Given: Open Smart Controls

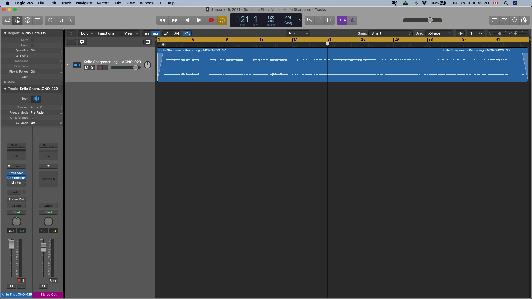Looking at the screenshot, I should [x=50, y=20].
